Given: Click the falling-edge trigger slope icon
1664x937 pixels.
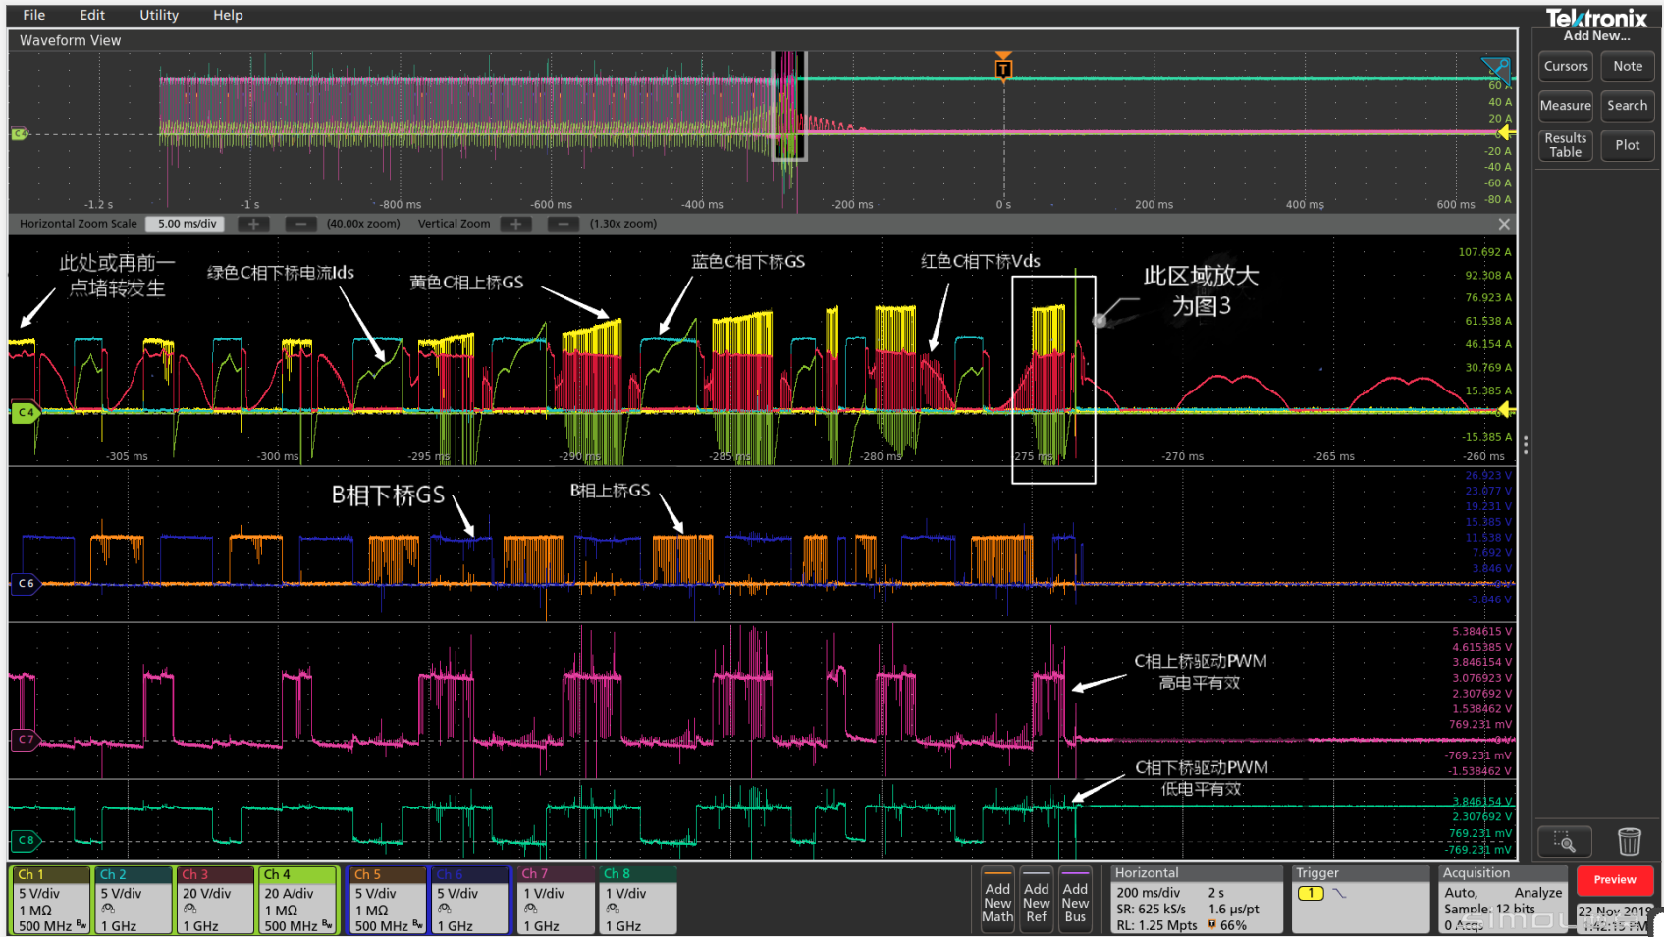Looking at the screenshot, I should tap(1339, 894).
